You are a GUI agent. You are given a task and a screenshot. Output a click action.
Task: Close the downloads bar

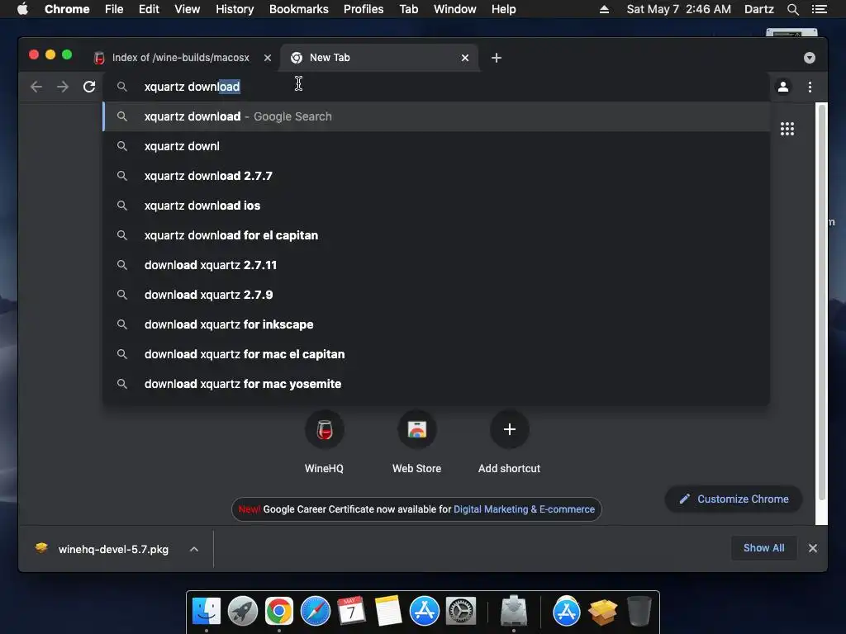coord(813,548)
